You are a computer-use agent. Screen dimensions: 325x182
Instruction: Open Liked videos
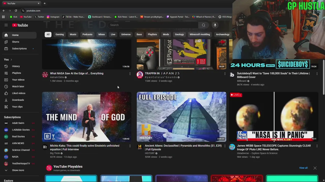tap(20, 93)
